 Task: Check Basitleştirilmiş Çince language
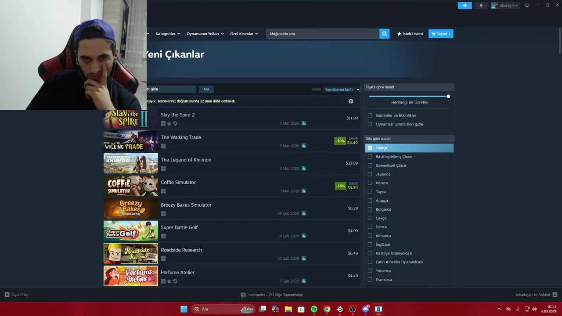tap(370, 157)
